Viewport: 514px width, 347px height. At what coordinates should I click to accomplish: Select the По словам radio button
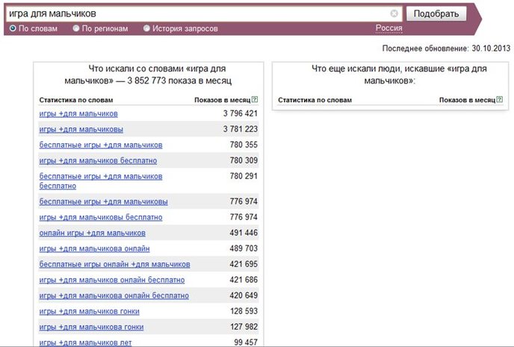tap(13, 28)
